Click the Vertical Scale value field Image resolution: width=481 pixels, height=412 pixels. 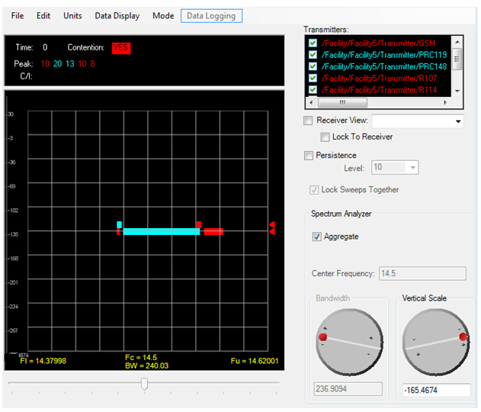[435, 390]
